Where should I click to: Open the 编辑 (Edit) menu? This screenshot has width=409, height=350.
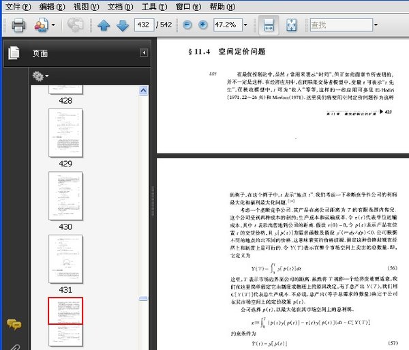click(x=52, y=7)
